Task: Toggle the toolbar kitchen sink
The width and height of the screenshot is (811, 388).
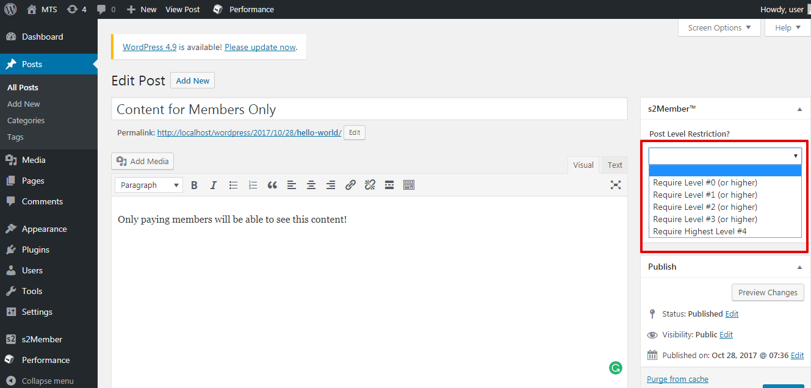Action: 409,185
